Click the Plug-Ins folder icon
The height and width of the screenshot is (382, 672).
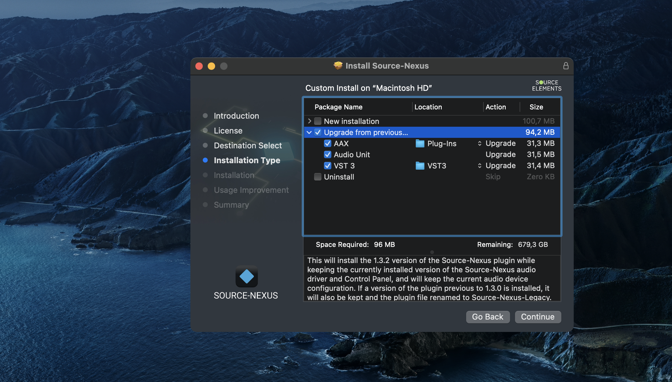(x=420, y=143)
